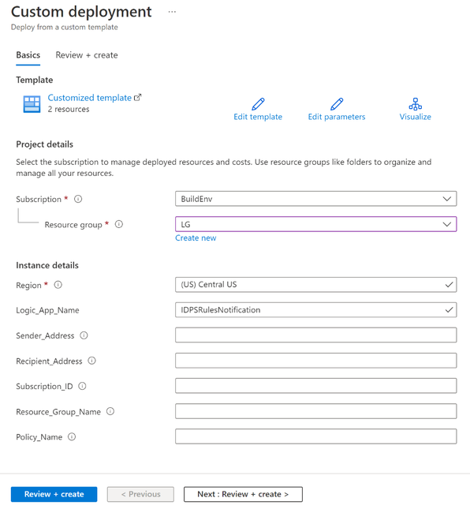This screenshot has width=470, height=509.
Task: Click the Customized template grid icon
Action: (x=32, y=104)
